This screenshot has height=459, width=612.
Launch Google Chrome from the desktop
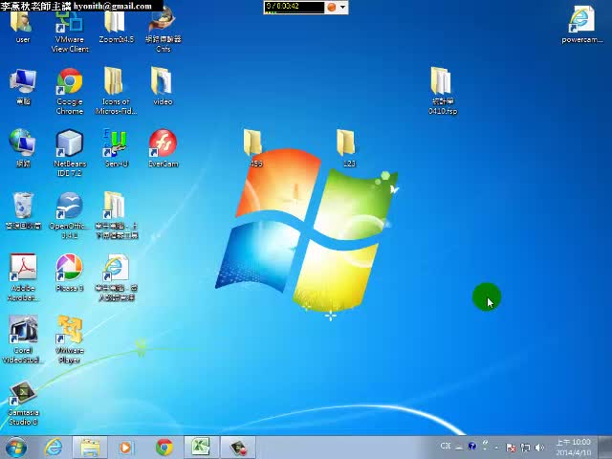(x=70, y=92)
